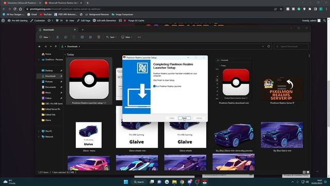Click the Chrome home icon
The width and height of the screenshot is (330, 186).
21,9
